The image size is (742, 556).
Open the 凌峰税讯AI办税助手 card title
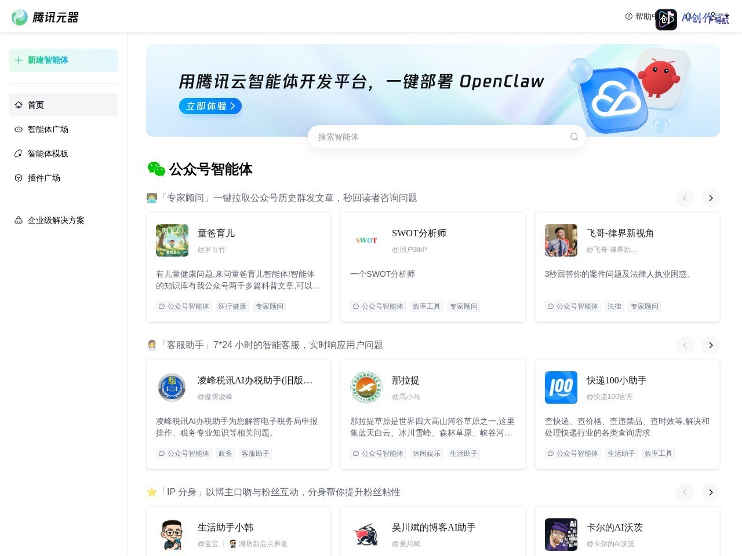click(255, 381)
